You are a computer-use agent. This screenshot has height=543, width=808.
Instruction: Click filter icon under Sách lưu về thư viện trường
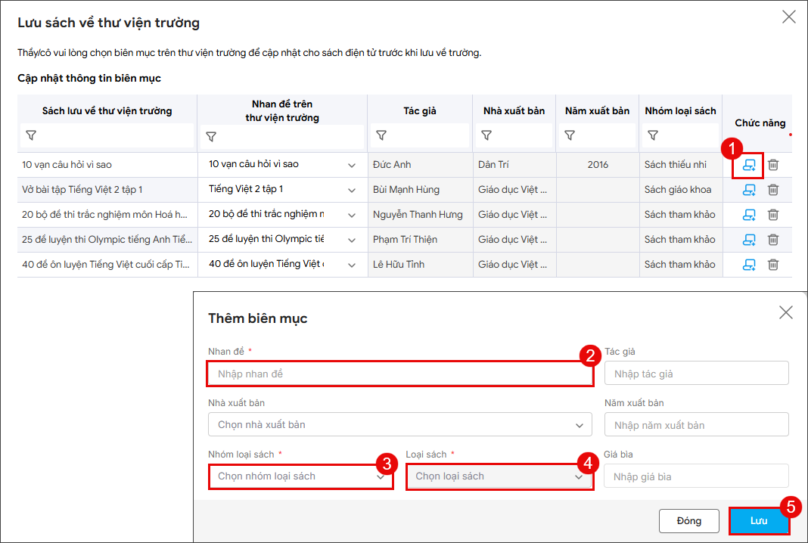(32, 135)
